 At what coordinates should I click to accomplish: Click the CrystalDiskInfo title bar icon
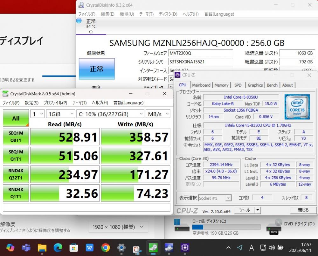click(81, 5)
